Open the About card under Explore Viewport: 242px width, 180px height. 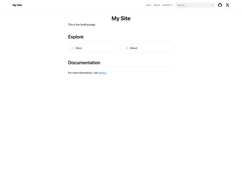pos(148,48)
